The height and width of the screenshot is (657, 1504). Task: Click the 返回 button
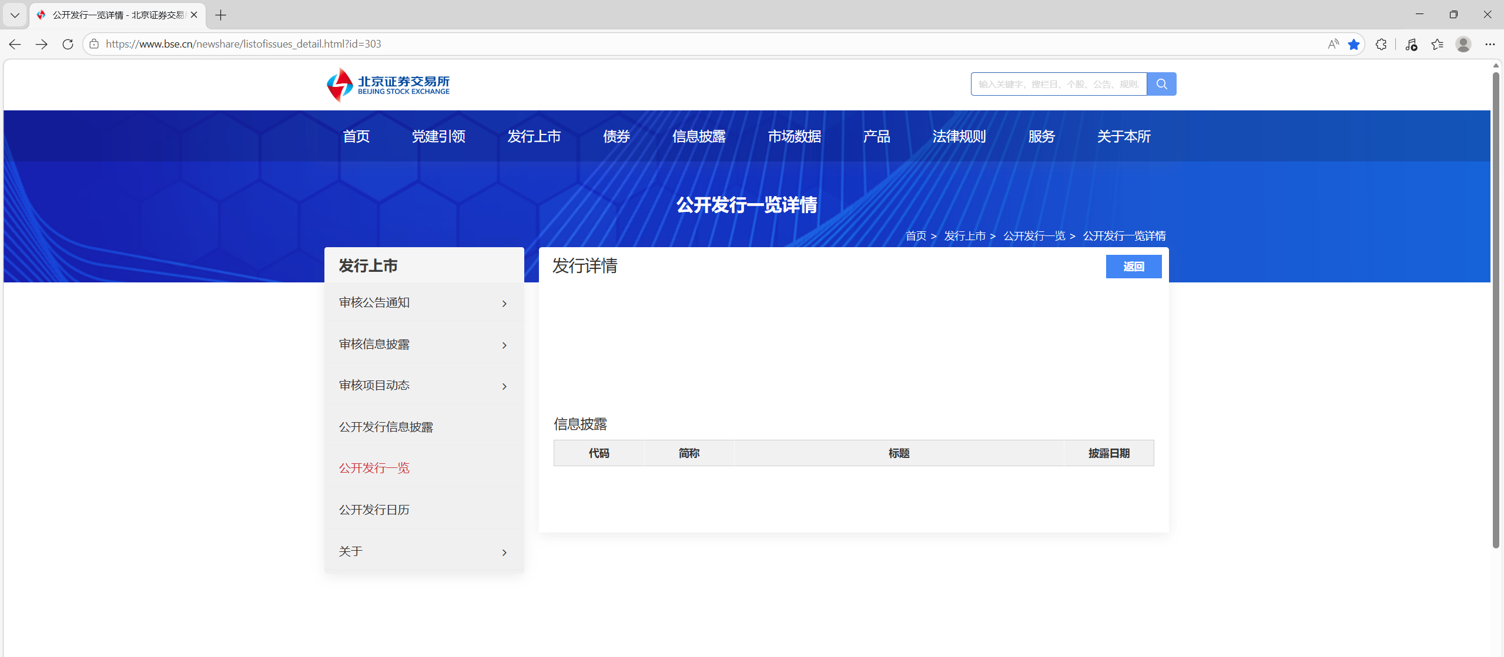1133,267
